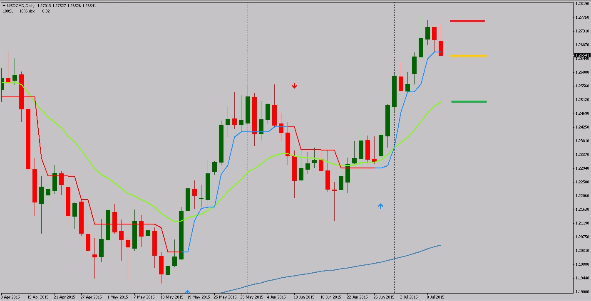Click the 22 Jun 2015 date label
591x301 pixels.
[358, 297]
